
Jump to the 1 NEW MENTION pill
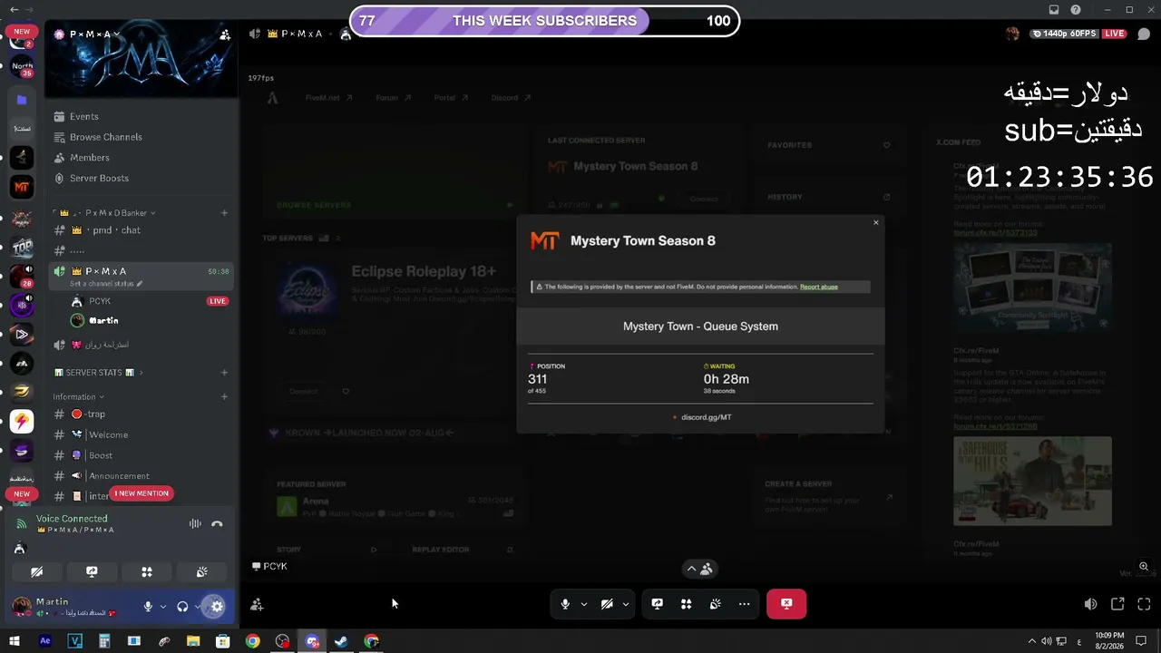pyautogui.click(x=141, y=493)
